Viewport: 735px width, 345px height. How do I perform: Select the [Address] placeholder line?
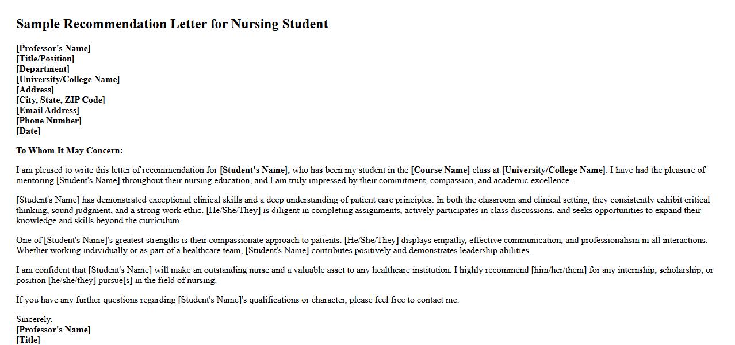click(35, 90)
